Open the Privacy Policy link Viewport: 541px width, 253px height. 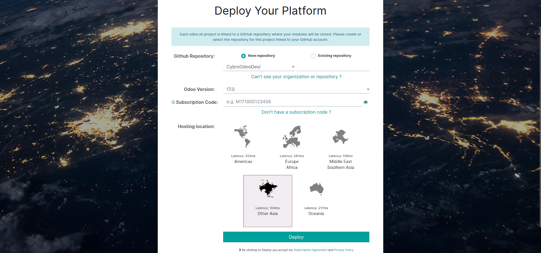(344, 250)
